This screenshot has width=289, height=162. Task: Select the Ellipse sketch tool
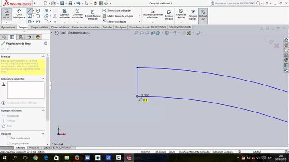(46, 16)
